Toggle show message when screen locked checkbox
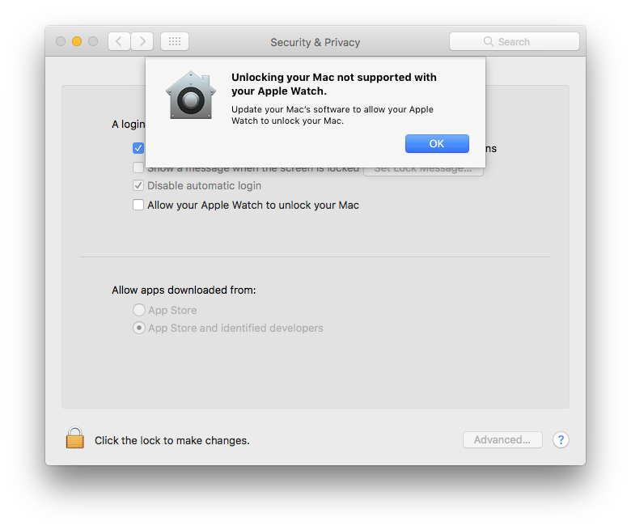 (x=138, y=167)
